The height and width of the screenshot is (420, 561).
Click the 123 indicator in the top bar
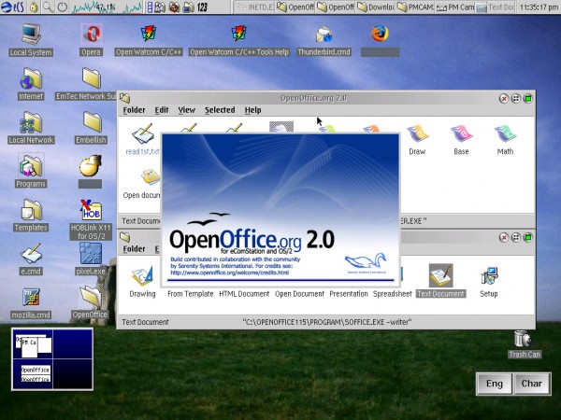tap(202, 7)
